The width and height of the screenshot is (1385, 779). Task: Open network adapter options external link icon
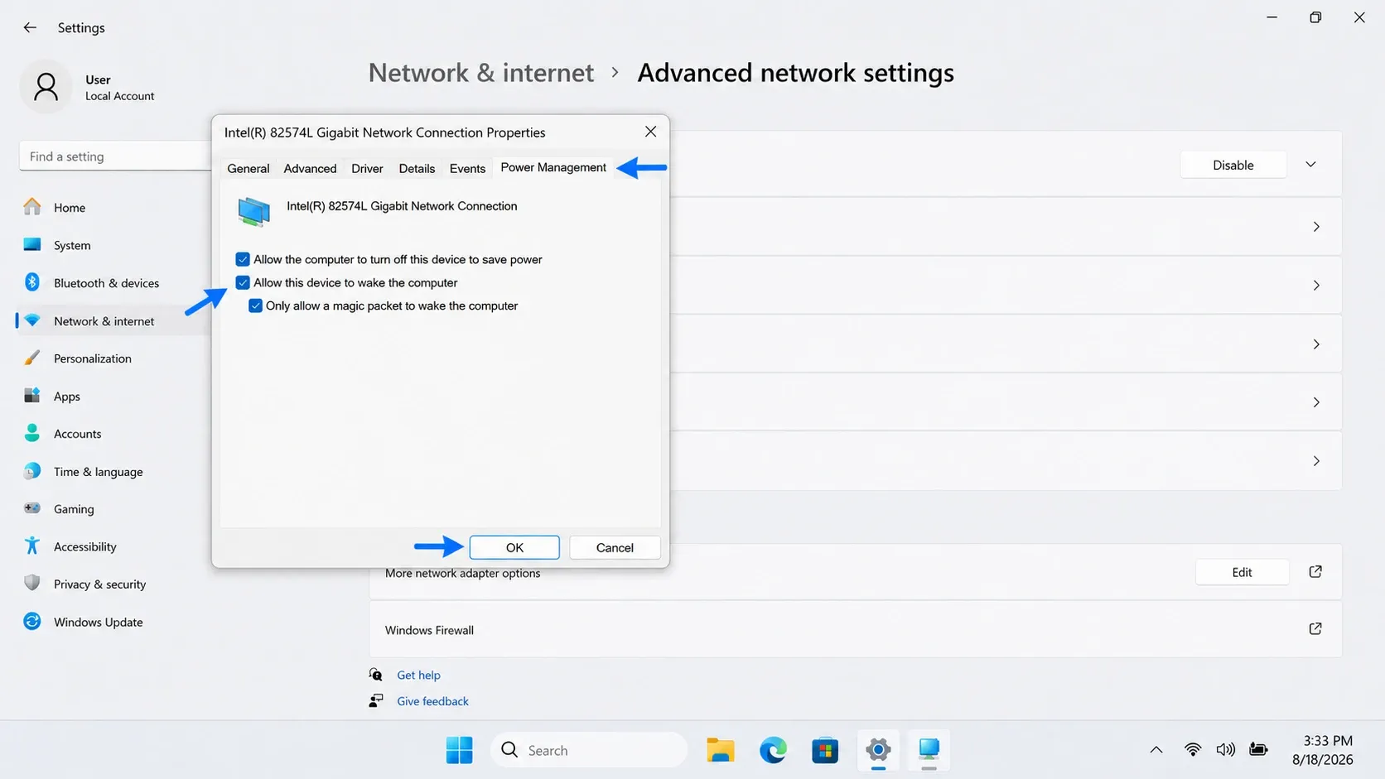click(1315, 572)
